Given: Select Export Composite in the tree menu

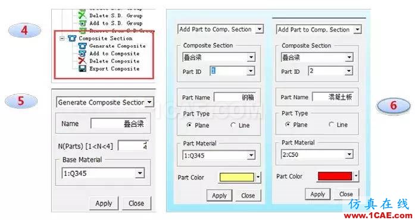Looking at the screenshot, I should tap(114, 69).
